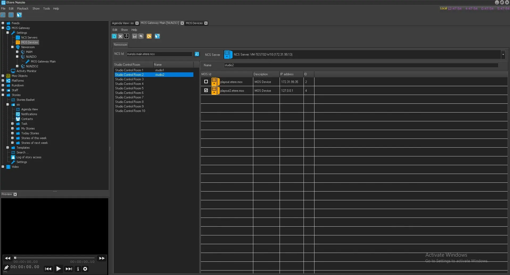Click the info icon in preview player
The height and width of the screenshot is (275, 510).
[x=78, y=269]
